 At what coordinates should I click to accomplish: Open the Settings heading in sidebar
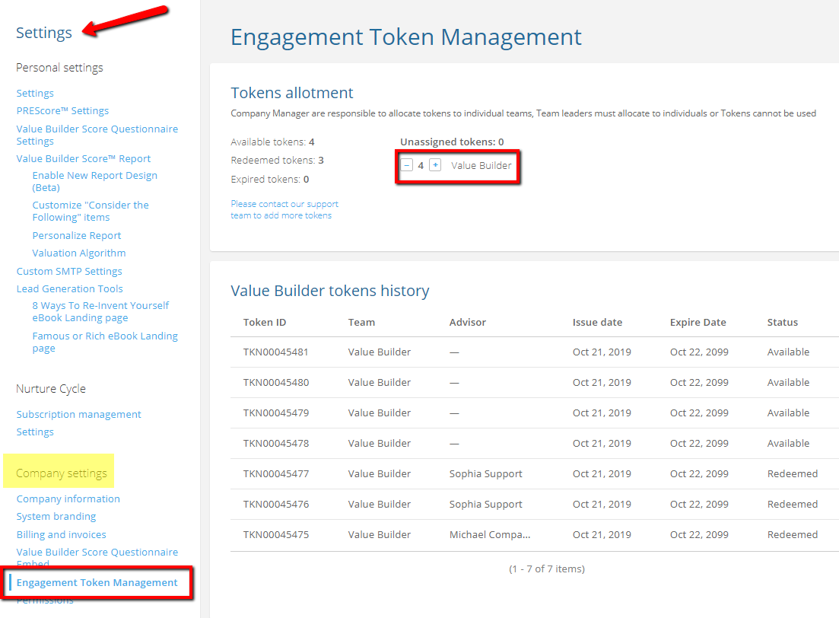43,33
